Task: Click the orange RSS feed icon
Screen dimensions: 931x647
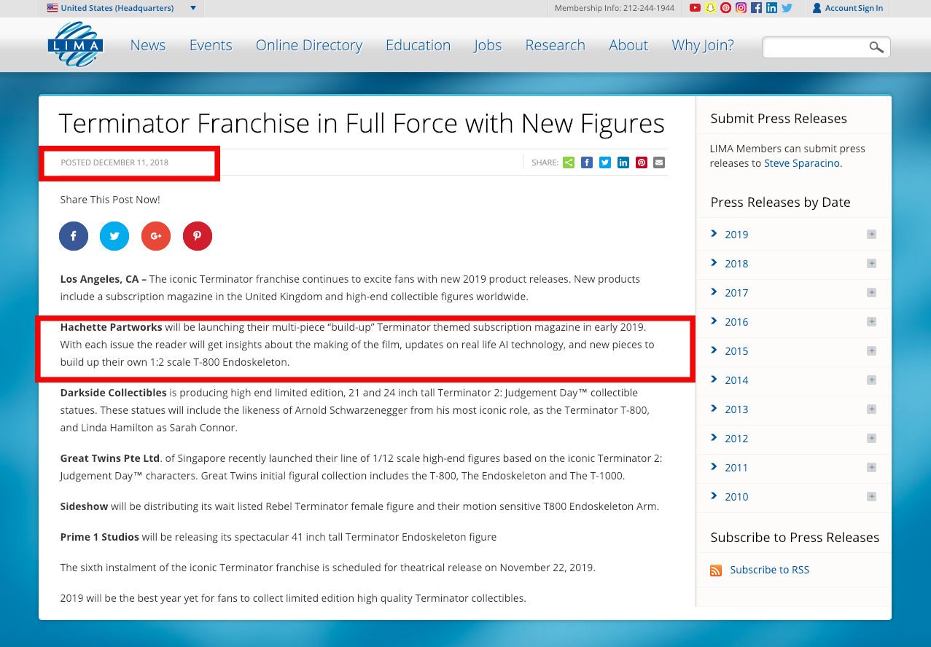Action: (716, 570)
